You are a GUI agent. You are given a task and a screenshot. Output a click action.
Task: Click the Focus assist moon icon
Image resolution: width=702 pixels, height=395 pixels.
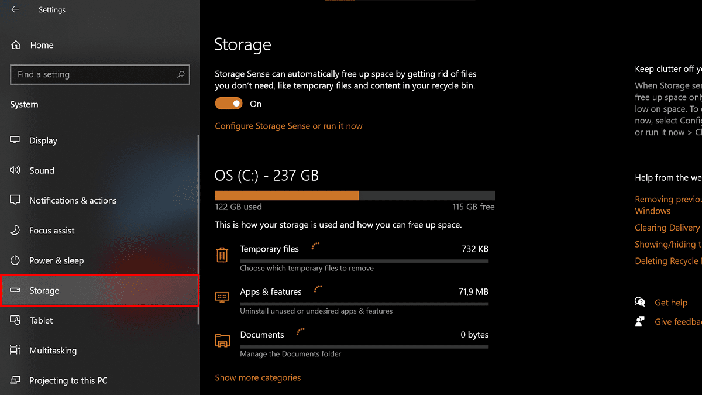[15, 231]
